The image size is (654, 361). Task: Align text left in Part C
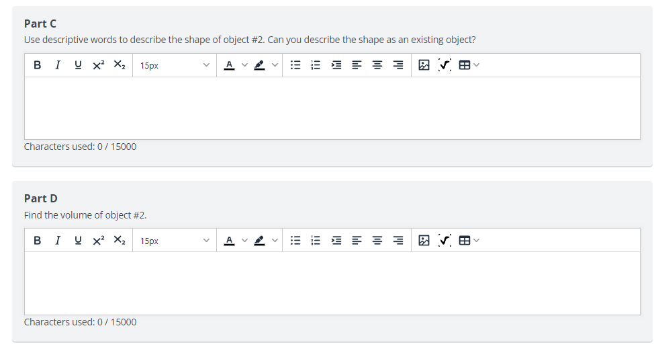click(357, 65)
